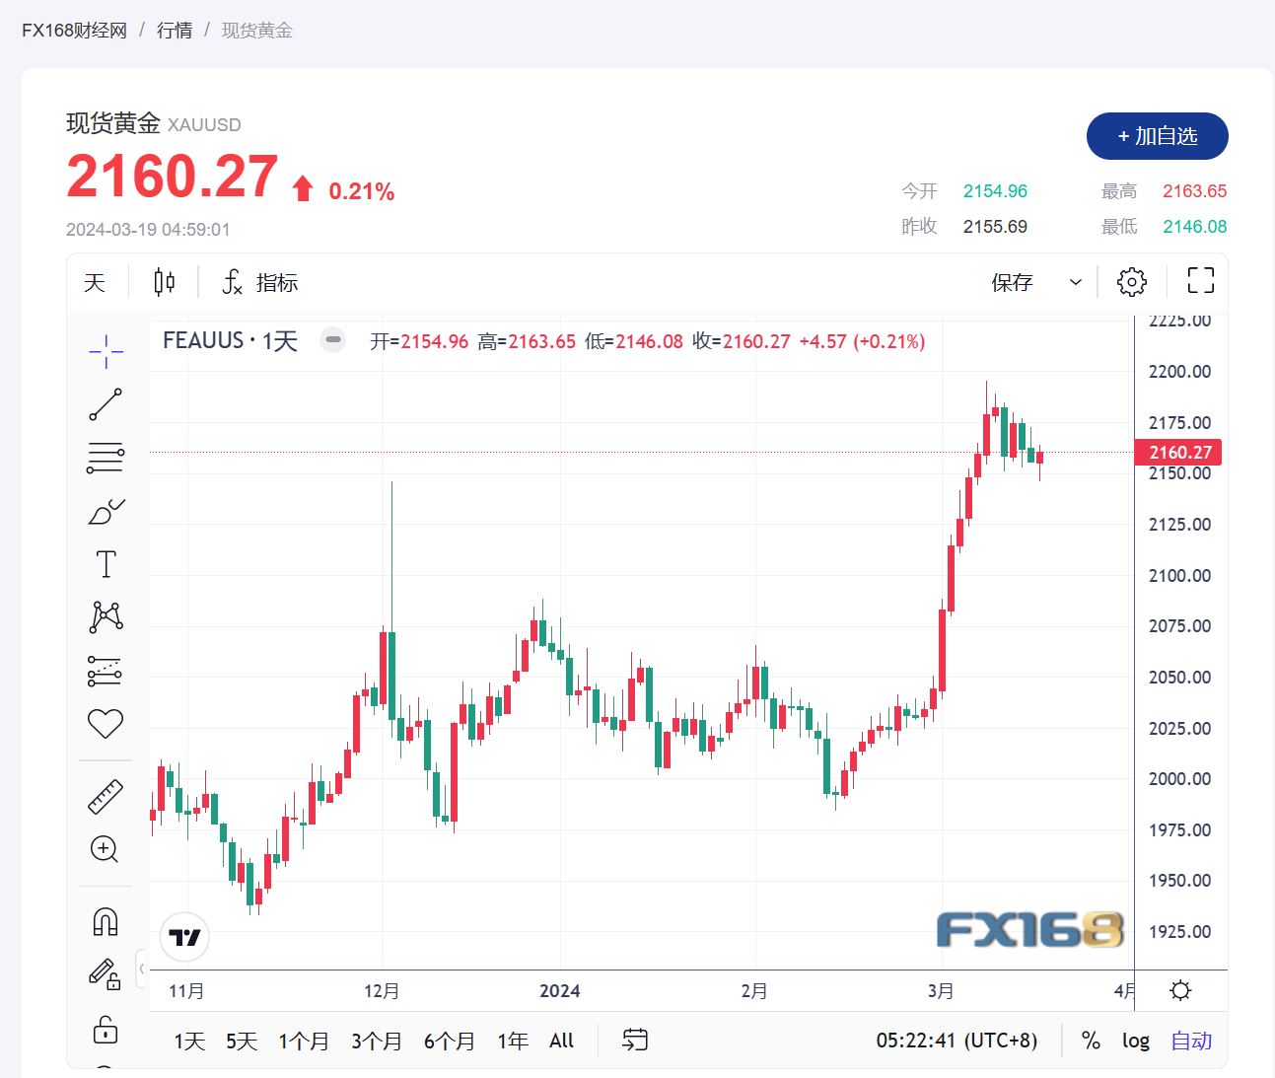The height and width of the screenshot is (1078, 1275).
Task: Open the 天 interval dropdown
Action: (x=95, y=283)
